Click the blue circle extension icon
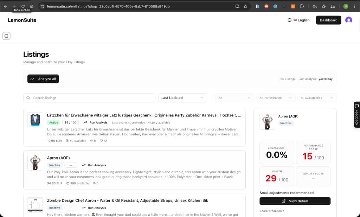The image size is (360, 217). click(275, 6)
